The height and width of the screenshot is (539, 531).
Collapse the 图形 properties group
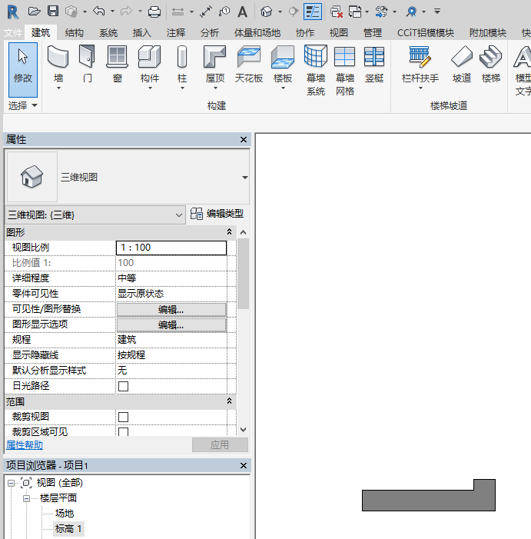click(x=229, y=232)
